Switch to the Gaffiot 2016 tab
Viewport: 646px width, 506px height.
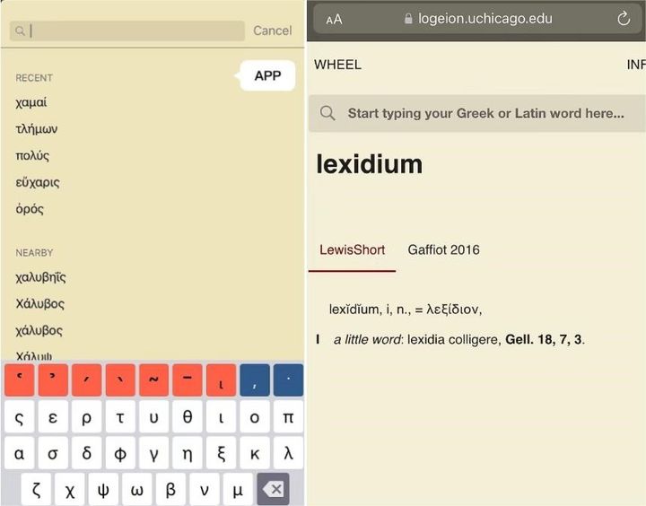pyautogui.click(x=444, y=249)
